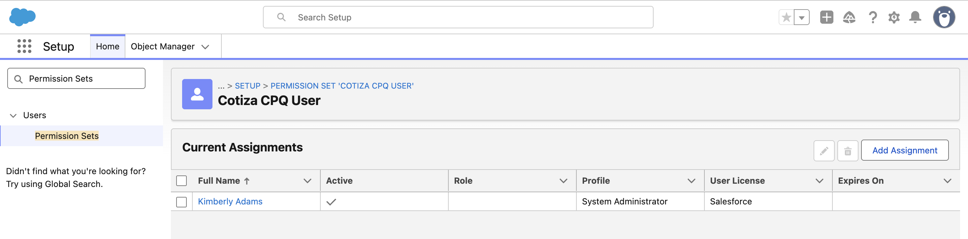The height and width of the screenshot is (239, 968).
Task: Click the Salesforce cloud logo
Action: pos(22,17)
